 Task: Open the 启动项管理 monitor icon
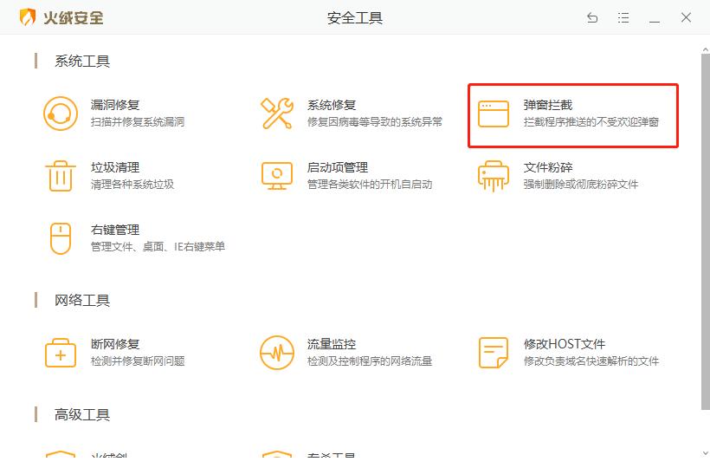(x=277, y=176)
